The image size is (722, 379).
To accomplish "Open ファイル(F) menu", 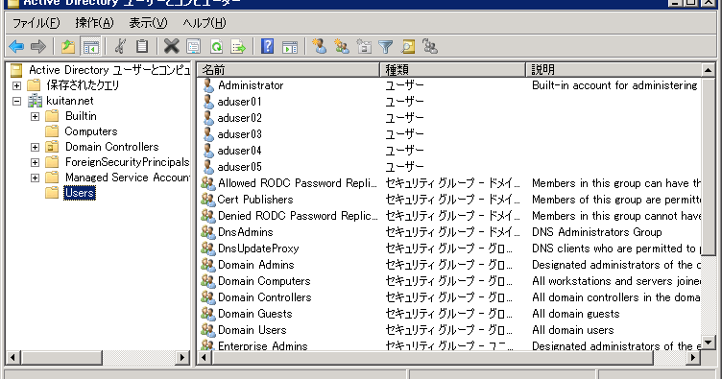I will pos(36,23).
